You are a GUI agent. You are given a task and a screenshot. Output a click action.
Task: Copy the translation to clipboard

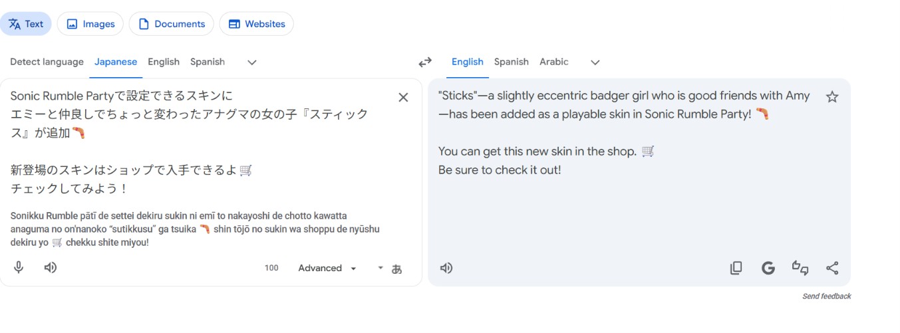(x=736, y=268)
